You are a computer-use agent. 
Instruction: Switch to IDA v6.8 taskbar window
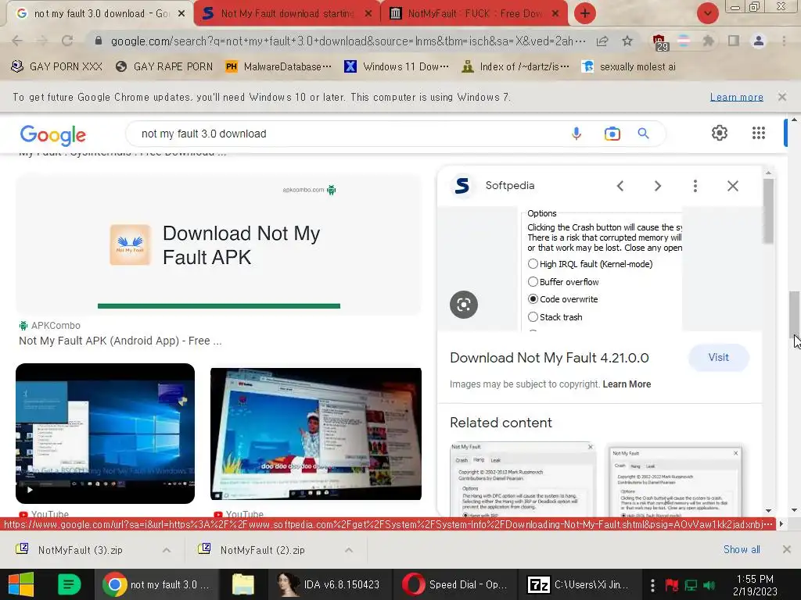[329, 584]
